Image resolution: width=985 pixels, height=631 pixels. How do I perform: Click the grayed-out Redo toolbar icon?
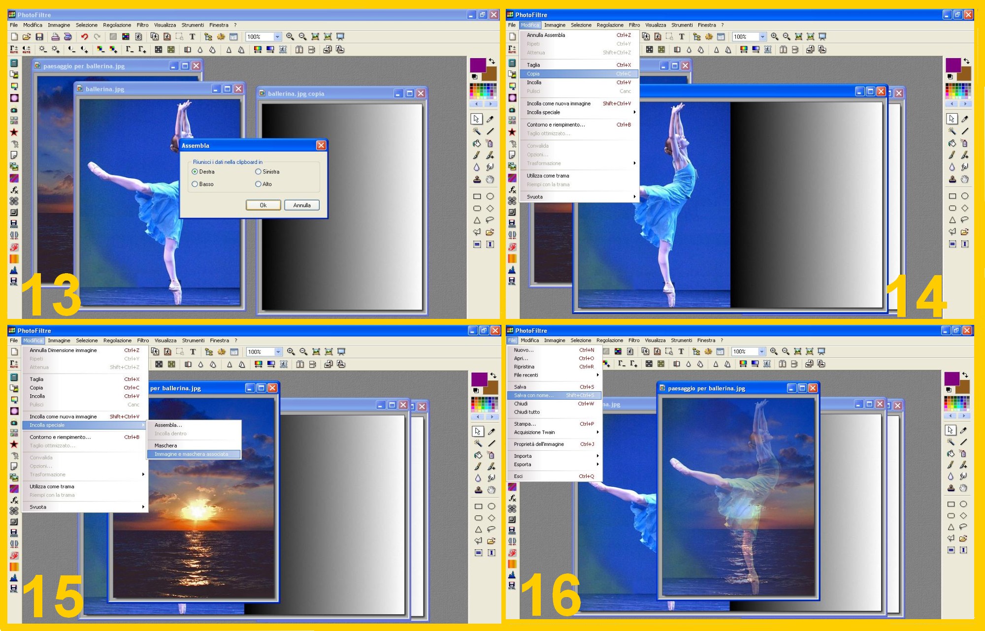pos(97,37)
